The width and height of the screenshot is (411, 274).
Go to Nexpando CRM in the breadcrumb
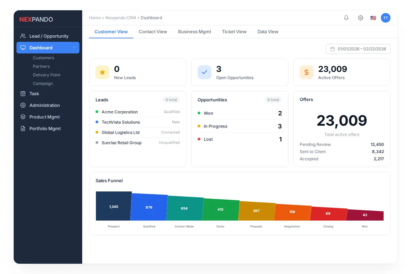coord(120,17)
